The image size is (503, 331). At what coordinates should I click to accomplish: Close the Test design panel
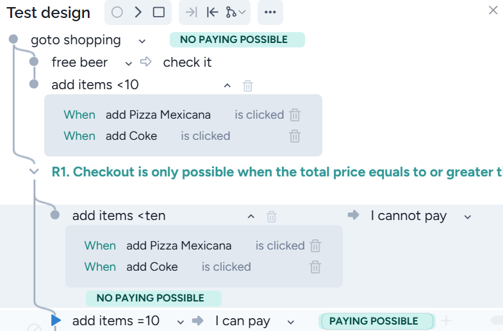(x=493, y=10)
